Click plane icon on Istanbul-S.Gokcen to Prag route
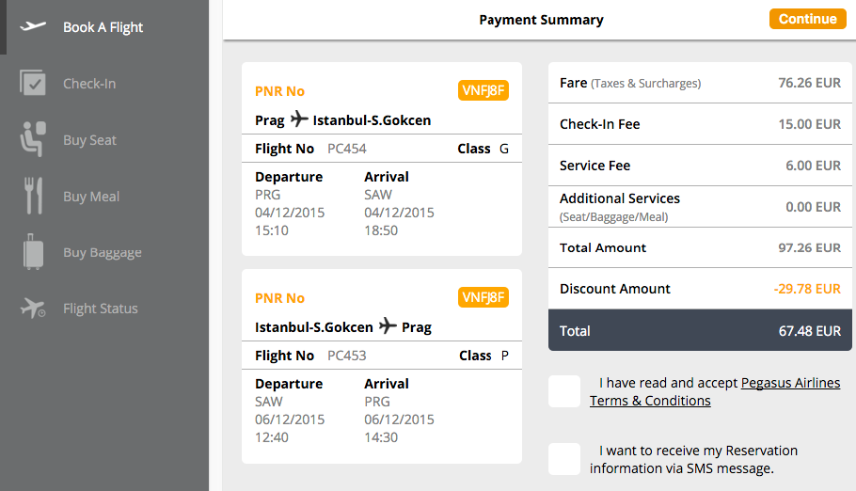The height and width of the screenshot is (491, 856). (x=388, y=325)
